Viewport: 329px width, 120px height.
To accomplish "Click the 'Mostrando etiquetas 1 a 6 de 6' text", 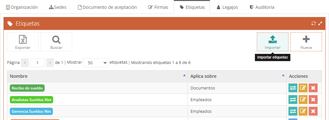I will click(x=161, y=62).
